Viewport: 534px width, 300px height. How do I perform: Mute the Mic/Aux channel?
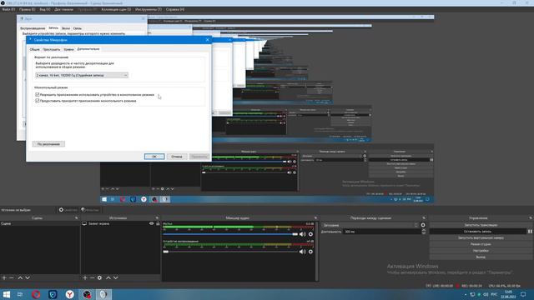(302, 234)
